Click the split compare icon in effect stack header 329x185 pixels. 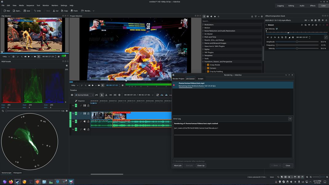click(306, 20)
